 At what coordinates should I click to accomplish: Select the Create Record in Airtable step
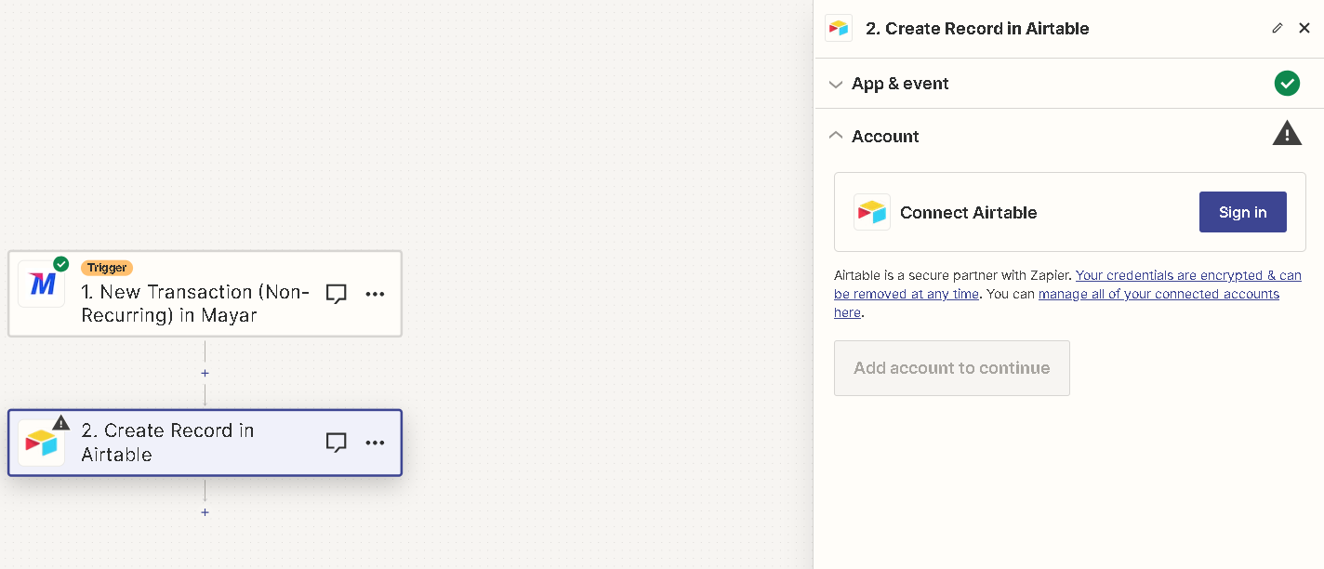pos(205,443)
